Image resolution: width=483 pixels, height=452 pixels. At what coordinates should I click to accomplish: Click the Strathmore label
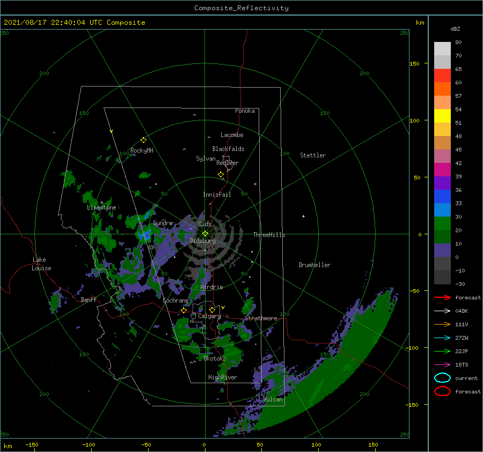coord(261,318)
